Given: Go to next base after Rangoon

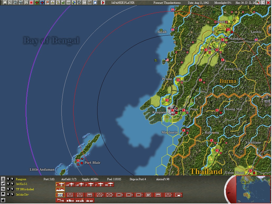Looking at the screenshot, I should [12, 179].
